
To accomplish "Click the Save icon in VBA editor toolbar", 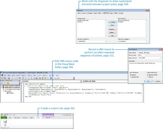I will coord(9,78).
